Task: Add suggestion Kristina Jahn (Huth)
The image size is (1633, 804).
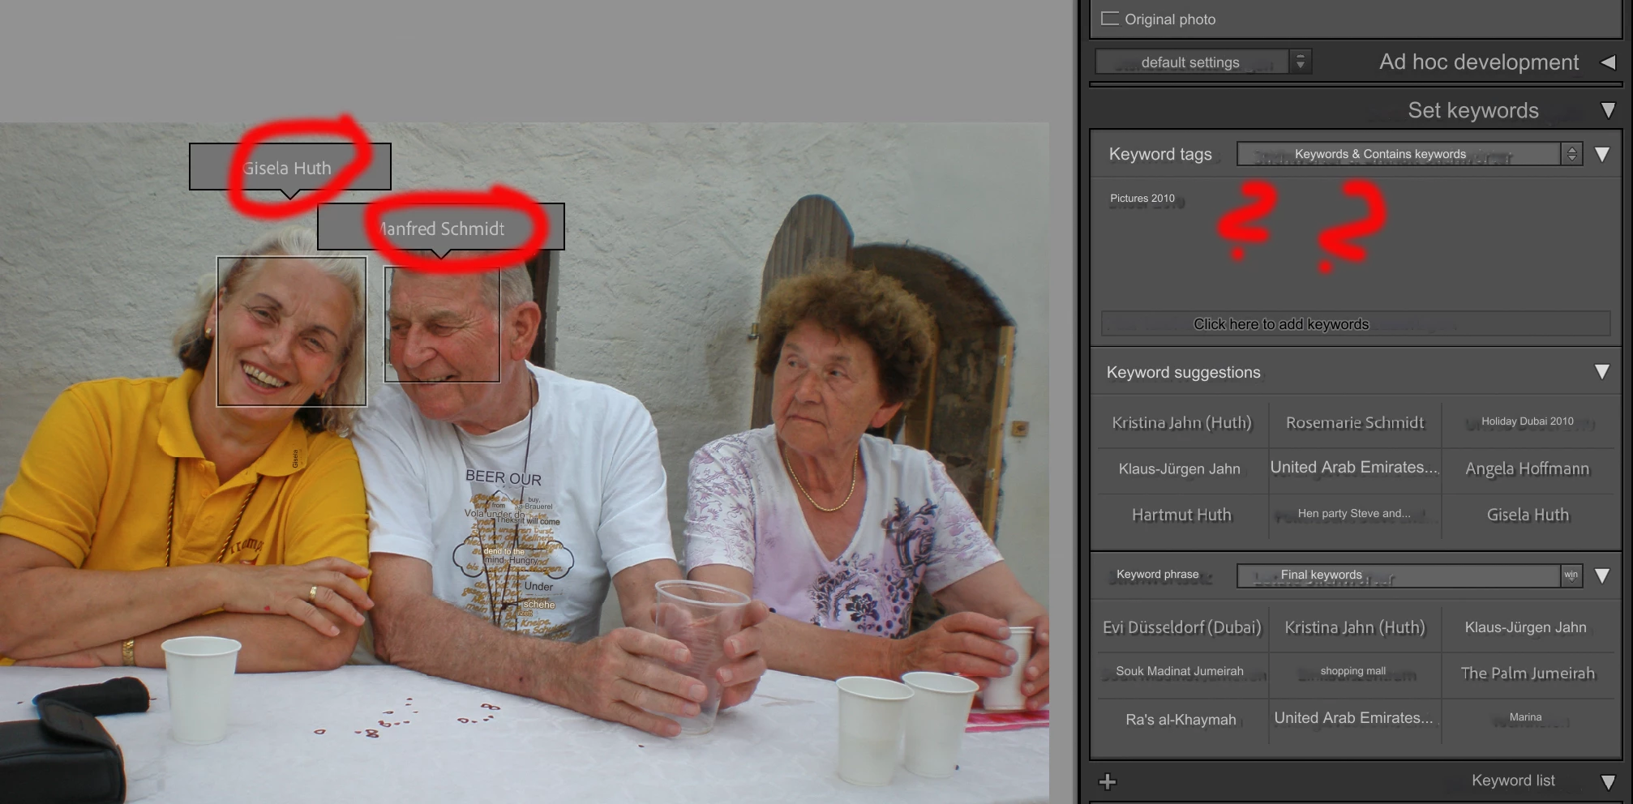Action: (x=1181, y=422)
